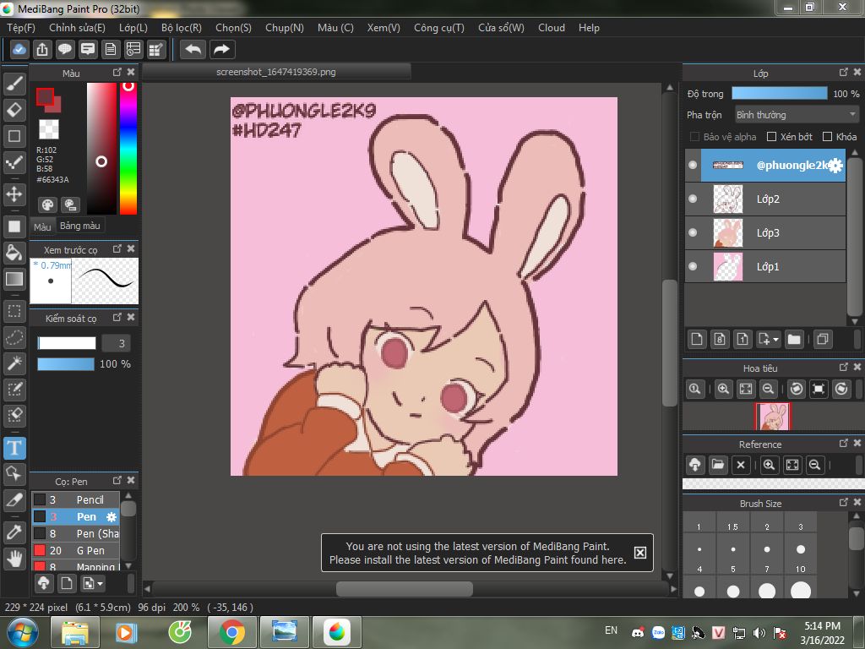The width and height of the screenshot is (865, 649).
Task: Hide the @phuongle2k text layer
Action: (x=693, y=165)
